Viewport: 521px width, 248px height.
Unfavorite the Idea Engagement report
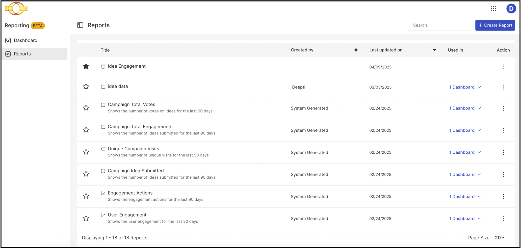coord(86,66)
